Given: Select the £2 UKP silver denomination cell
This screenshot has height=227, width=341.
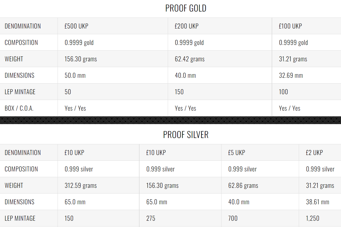Looking at the screenshot, I should click(x=320, y=153).
